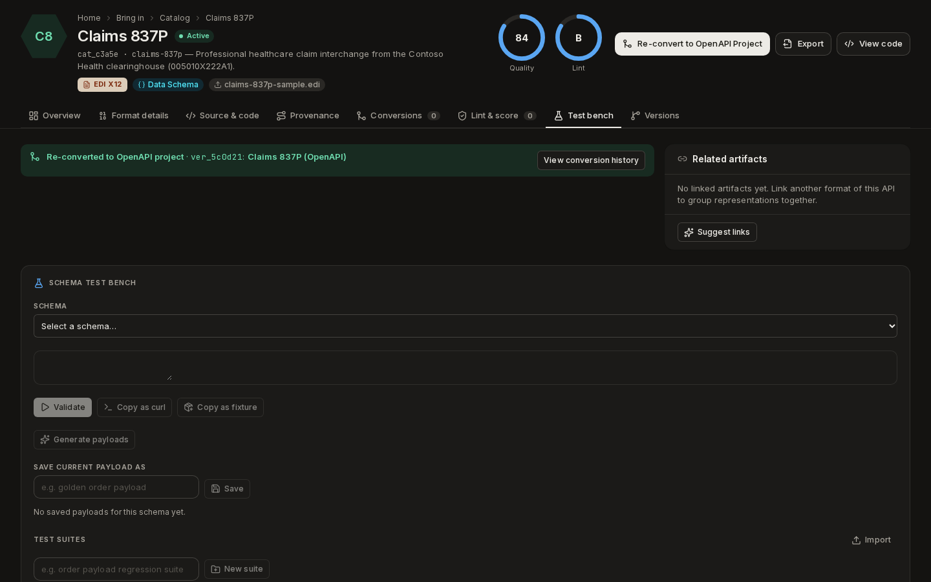Go to Home in breadcrumb

pyautogui.click(x=89, y=18)
